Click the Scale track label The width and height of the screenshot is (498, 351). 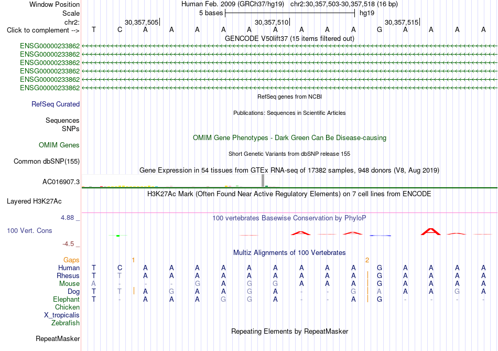click(71, 13)
